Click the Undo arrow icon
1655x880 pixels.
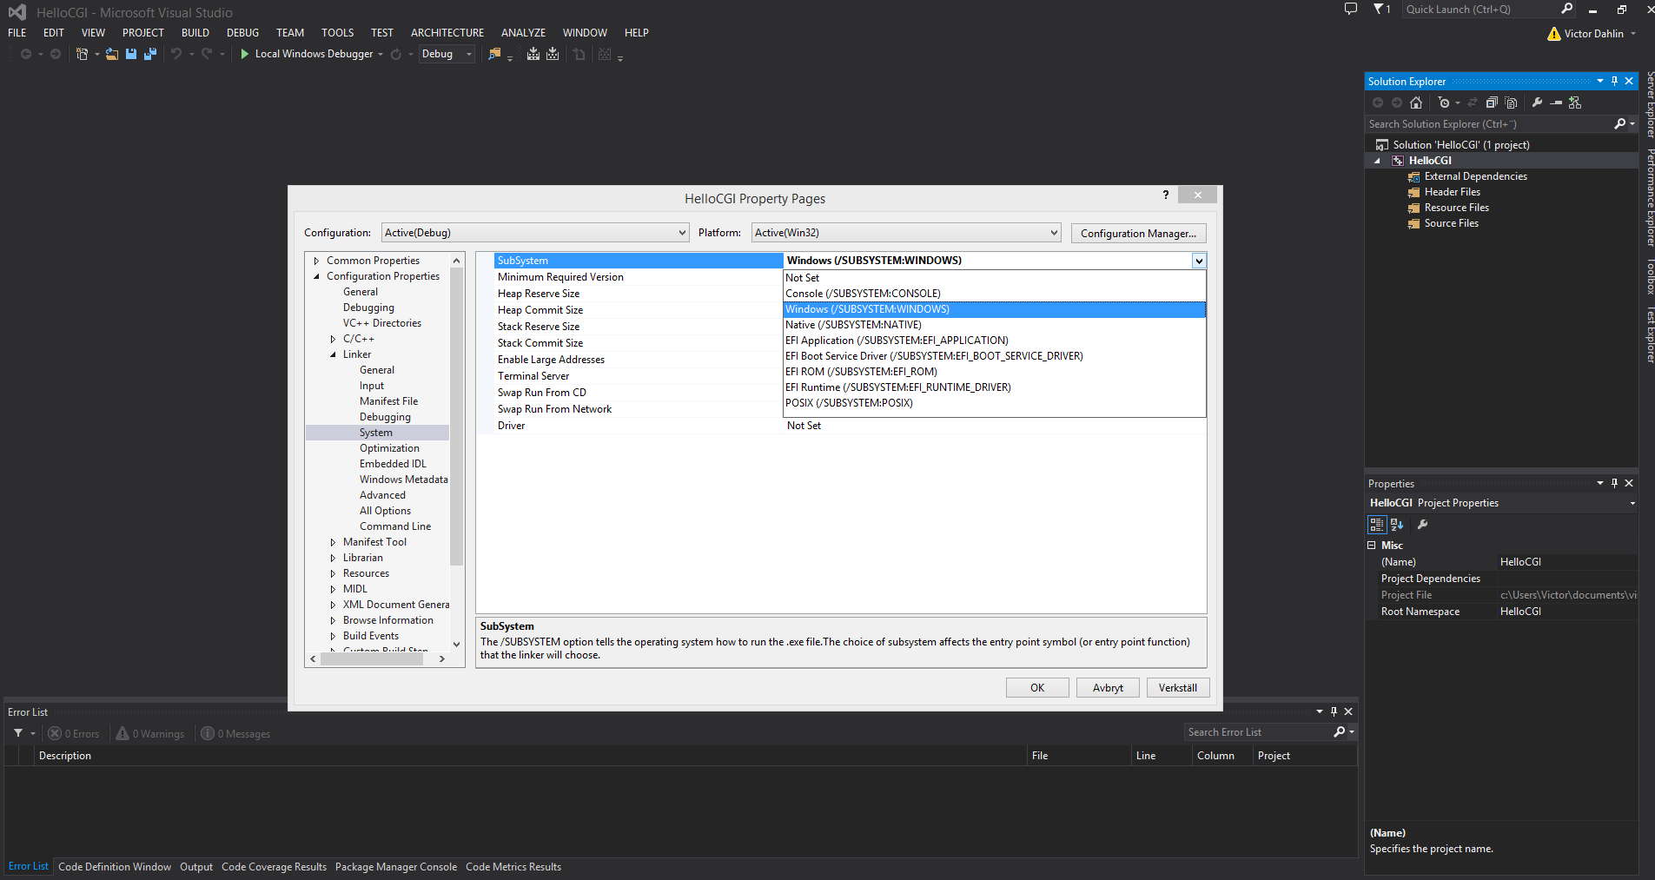tap(176, 54)
